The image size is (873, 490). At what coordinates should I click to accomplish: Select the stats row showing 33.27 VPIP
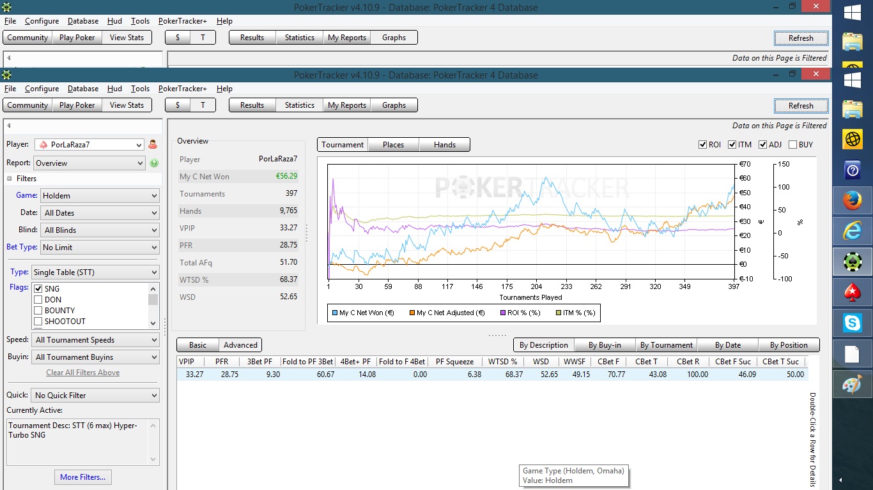492,375
